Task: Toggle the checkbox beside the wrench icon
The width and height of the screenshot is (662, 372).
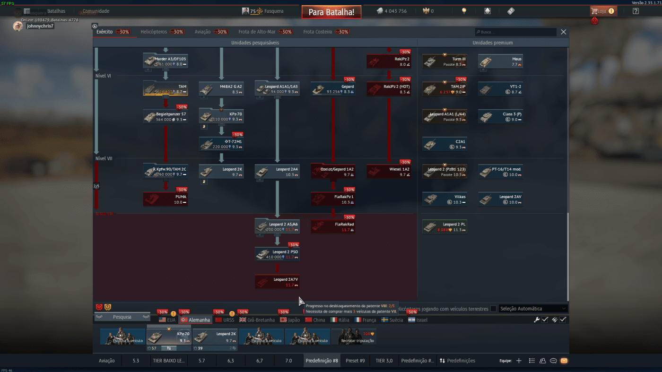Action: tap(545, 320)
